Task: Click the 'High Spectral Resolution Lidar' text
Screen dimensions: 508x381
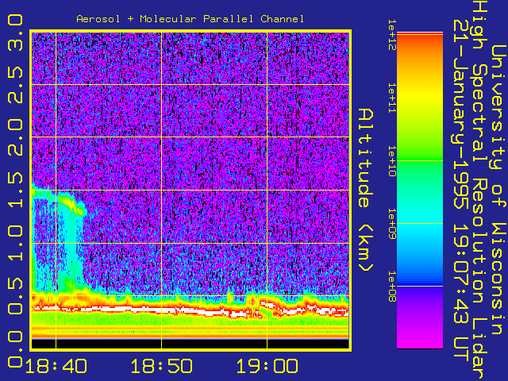Action: tap(479, 190)
